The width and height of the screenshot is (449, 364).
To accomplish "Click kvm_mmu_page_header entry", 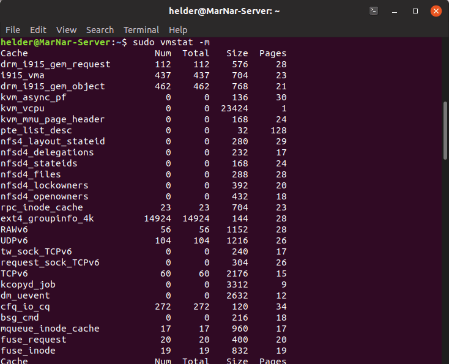I will pyautogui.click(x=53, y=119).
